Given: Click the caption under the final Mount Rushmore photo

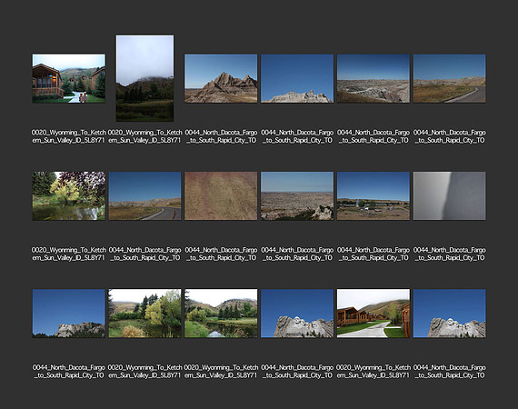Looking at the screenshot, I should point(449,372).
